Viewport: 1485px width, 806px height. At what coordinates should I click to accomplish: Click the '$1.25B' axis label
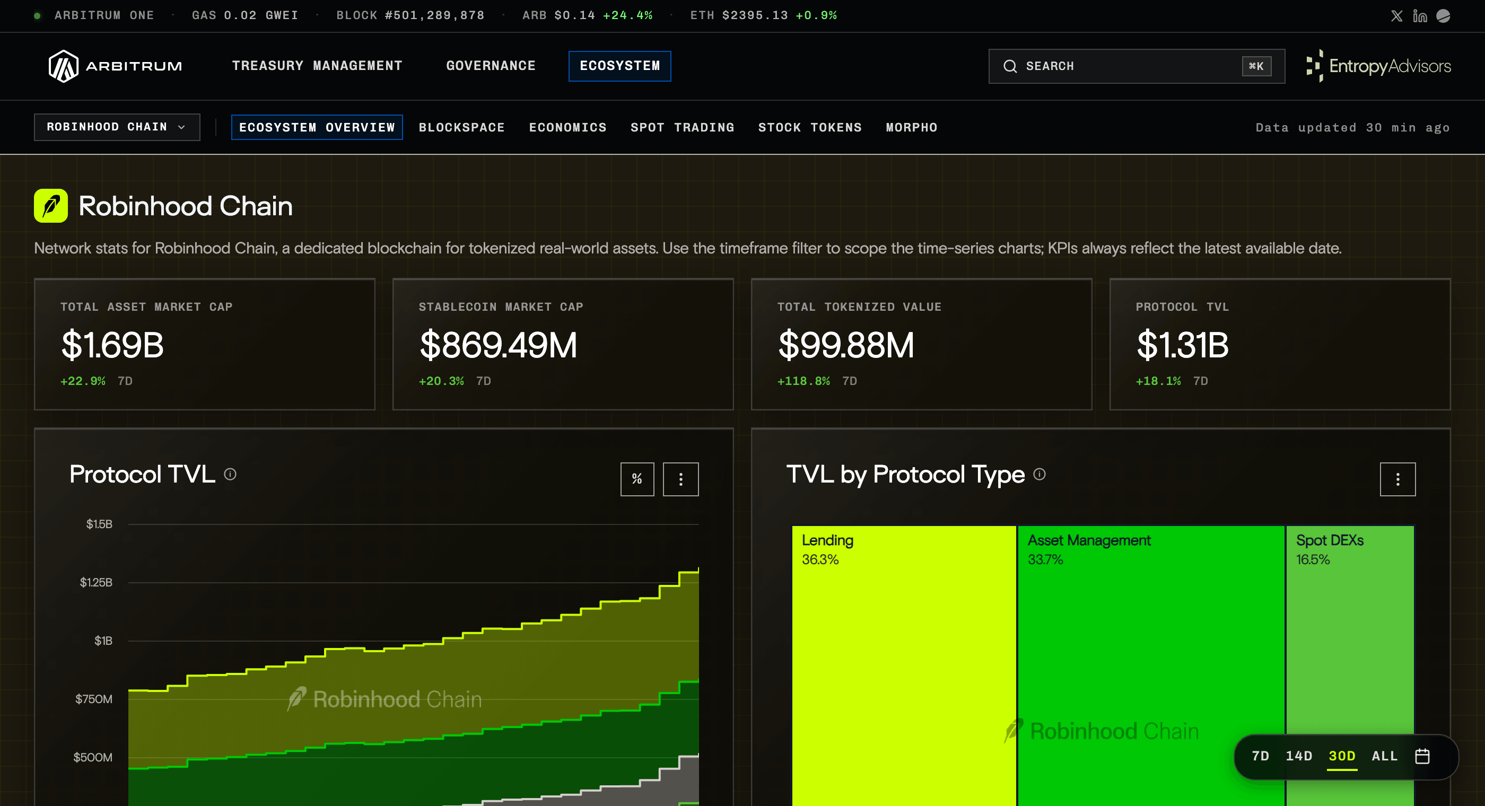[97, 582]
